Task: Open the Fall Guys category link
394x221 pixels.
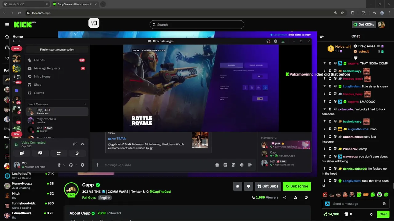Action: (89, 198)
